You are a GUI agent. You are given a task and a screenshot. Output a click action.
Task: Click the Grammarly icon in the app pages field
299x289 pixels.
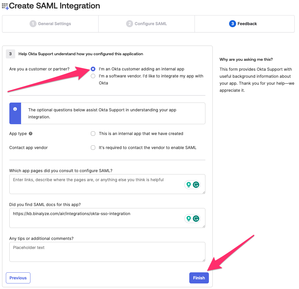point(196,184)
